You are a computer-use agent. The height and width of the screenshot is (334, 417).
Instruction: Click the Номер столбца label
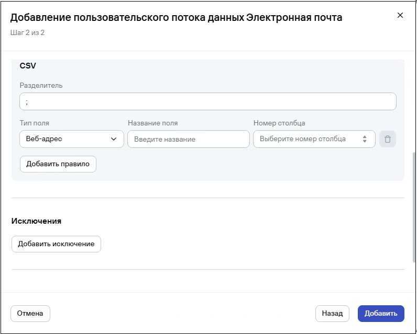coord(279,123)
